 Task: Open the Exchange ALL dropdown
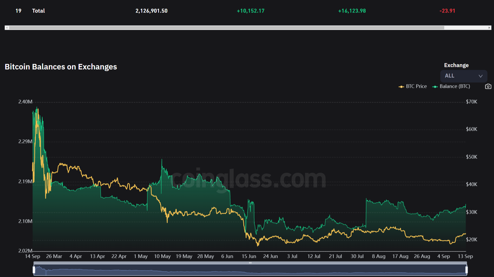(464, 76)
